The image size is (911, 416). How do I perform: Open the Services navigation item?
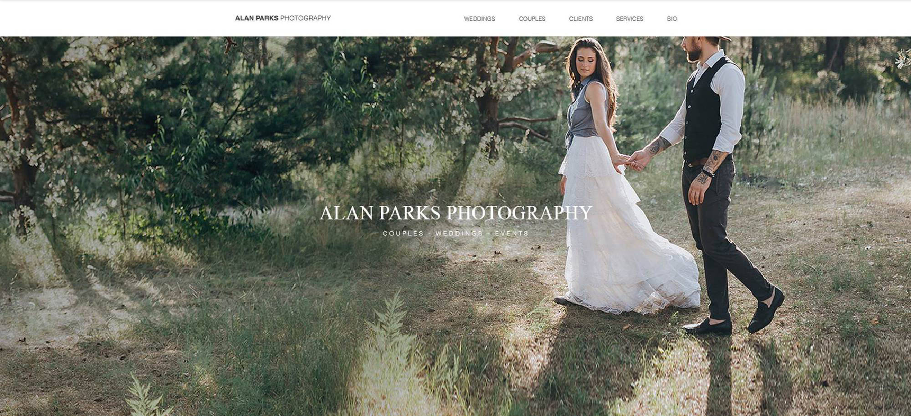(x=630, y=19)
